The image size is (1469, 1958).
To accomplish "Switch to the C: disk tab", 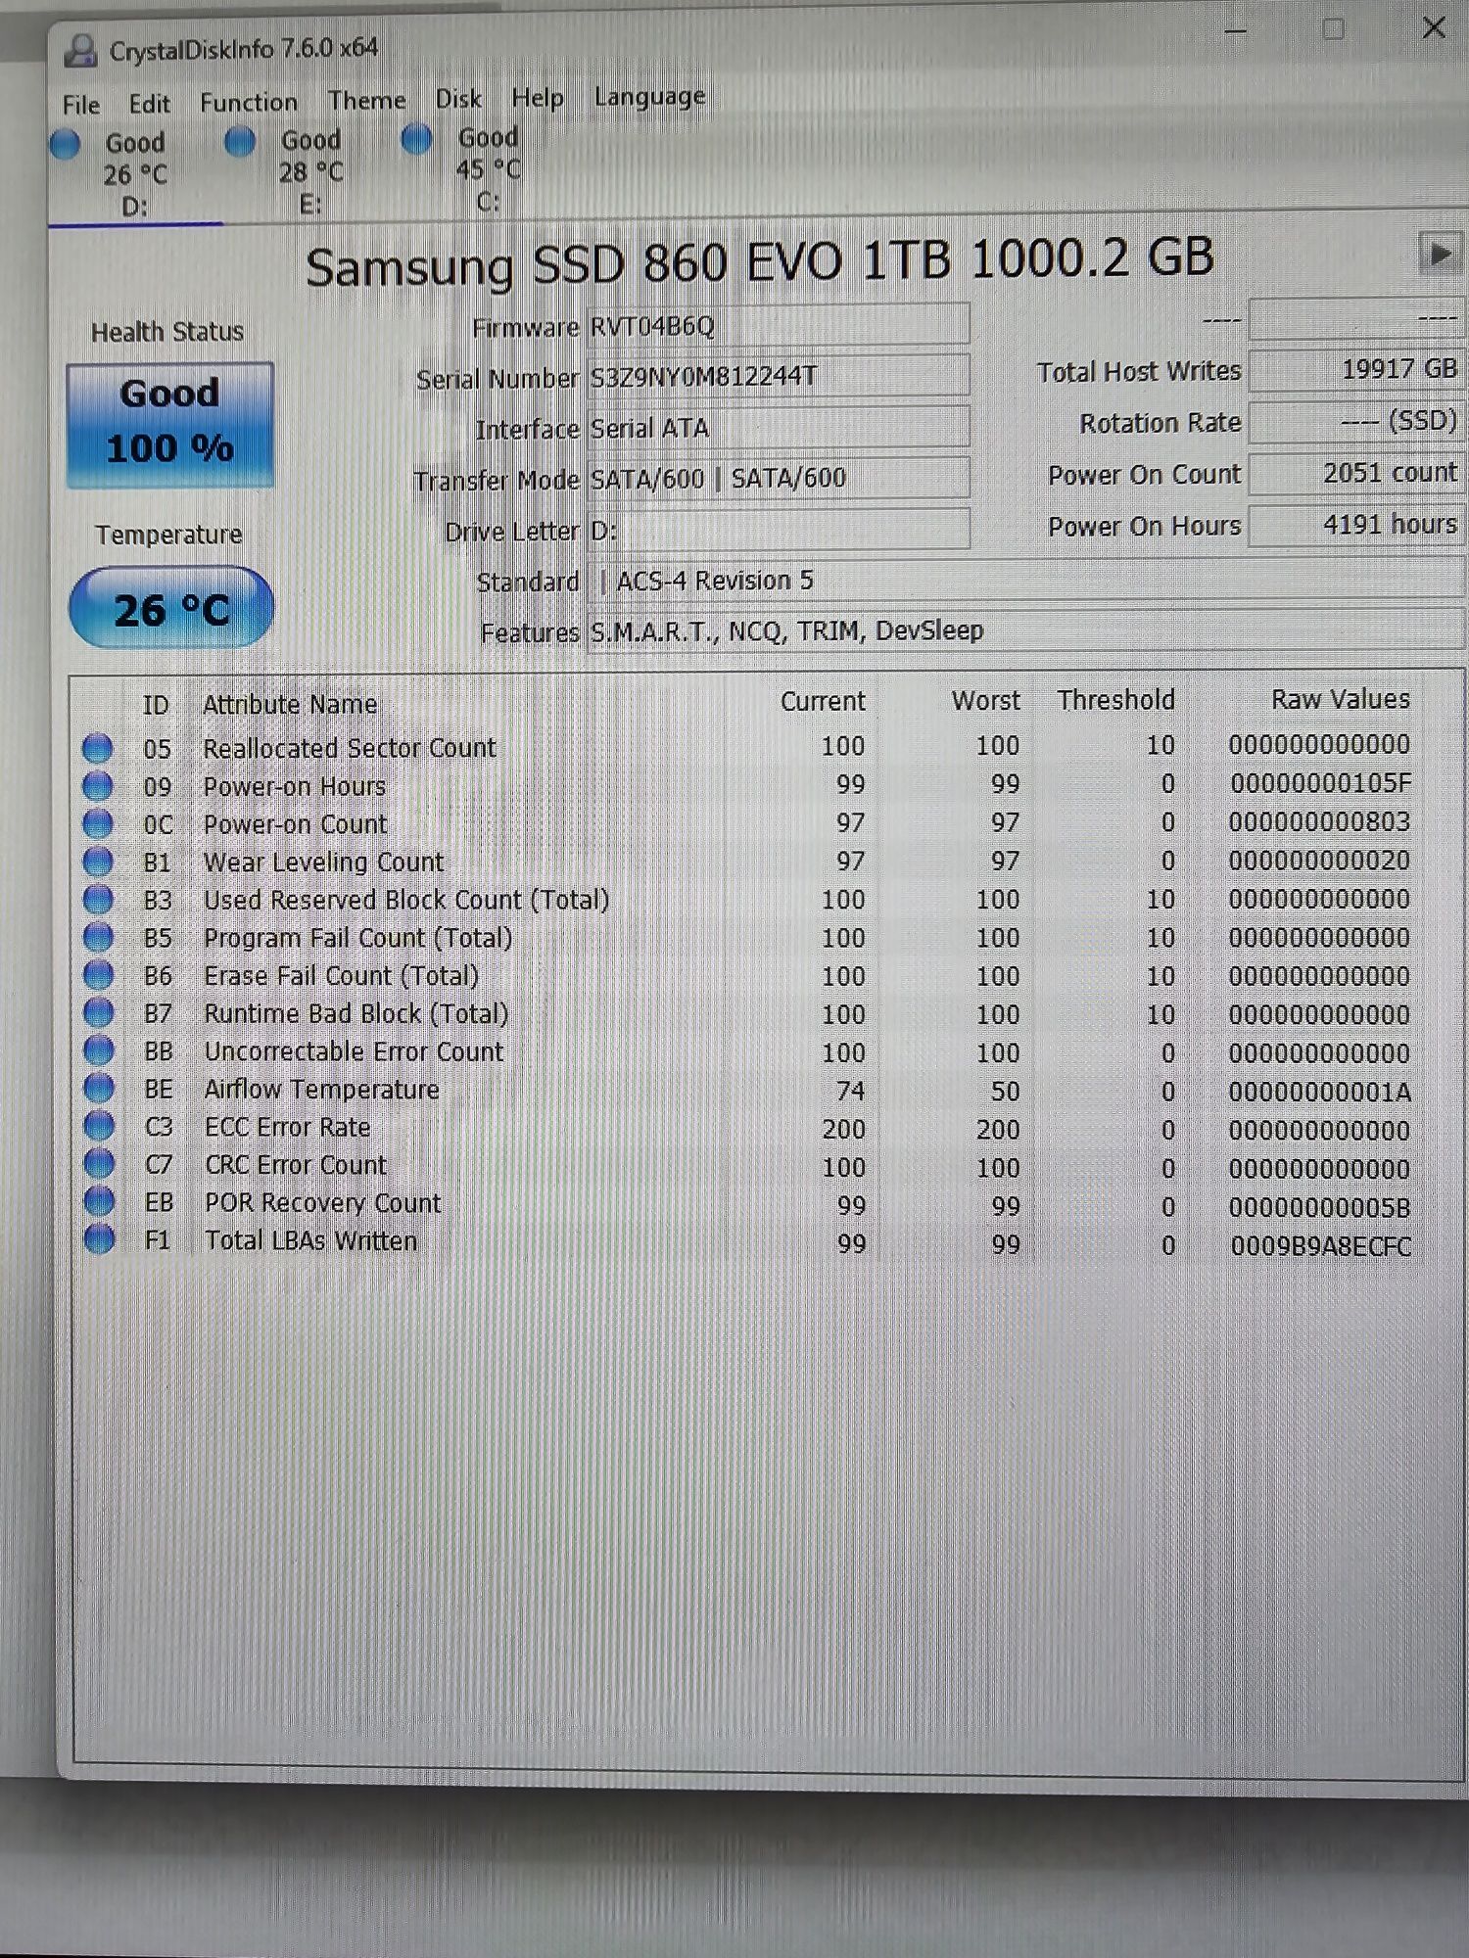I will [x=488, y=168].
